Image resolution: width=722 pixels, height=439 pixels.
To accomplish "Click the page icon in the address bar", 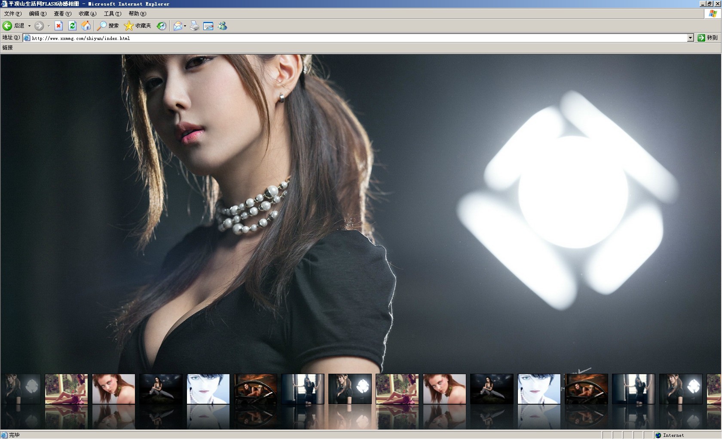I will point(27,38).
